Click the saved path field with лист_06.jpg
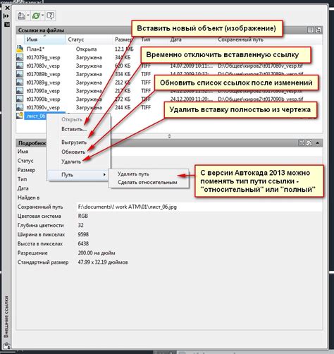The height and width of the screenshot is (354, 334). [x=199, y=207]
